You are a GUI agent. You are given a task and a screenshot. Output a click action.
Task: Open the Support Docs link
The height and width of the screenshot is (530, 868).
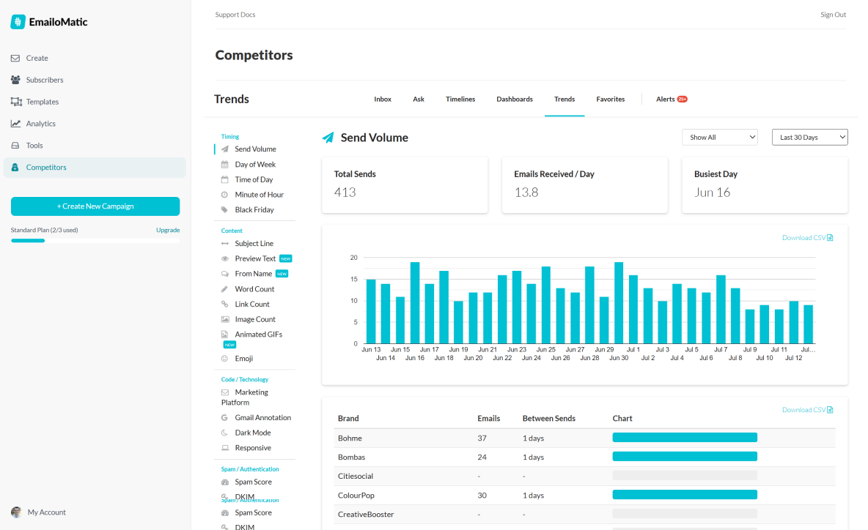235,15
